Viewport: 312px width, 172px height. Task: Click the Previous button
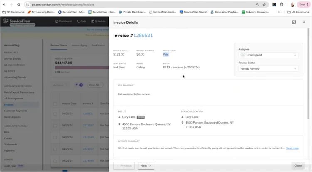pyautogui.click(x=124, y=166)
